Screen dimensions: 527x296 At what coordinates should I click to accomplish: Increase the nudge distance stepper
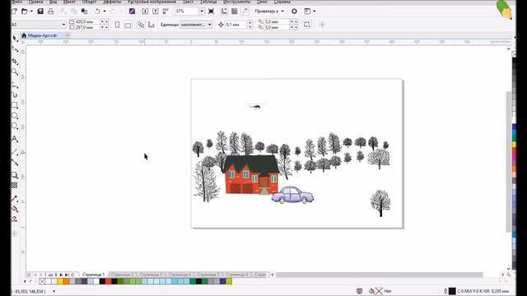click(x=250, y=22)
